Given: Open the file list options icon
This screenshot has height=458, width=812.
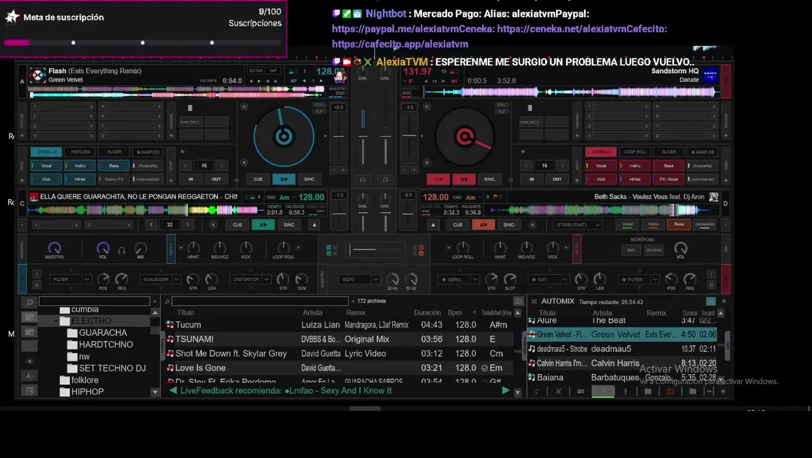Looking at the screenshot, I should pyautogui.click(x=518, y=302).
